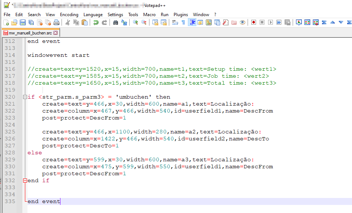
Task: Start macro recording with the red dot
Action: (254, 22)
